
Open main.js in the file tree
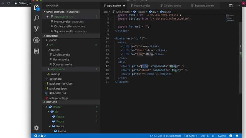71,74
